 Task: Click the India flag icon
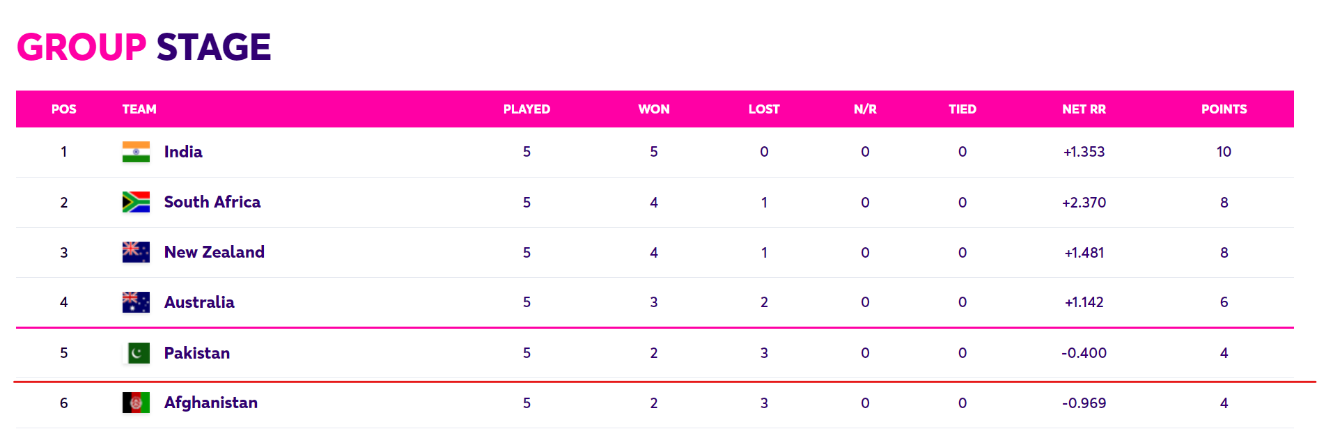pos(136,152)
